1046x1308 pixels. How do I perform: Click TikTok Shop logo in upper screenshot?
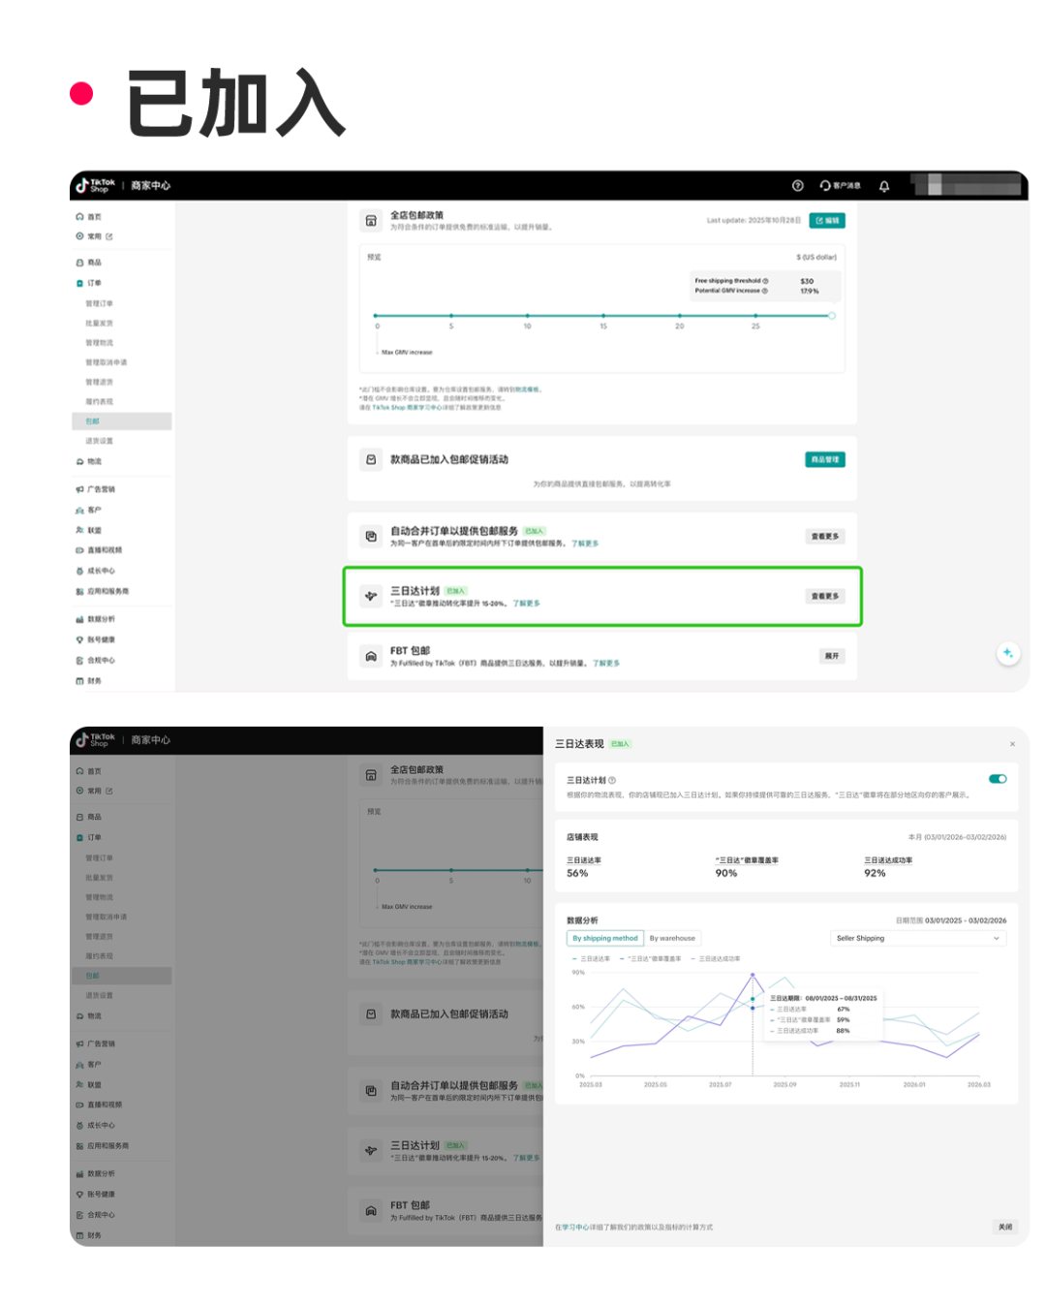(96, 185)
